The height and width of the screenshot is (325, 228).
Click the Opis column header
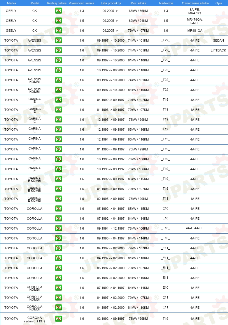(x=219, y=3)
